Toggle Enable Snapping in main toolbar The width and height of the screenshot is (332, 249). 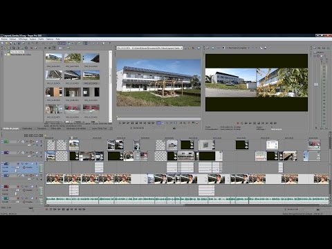click(x=59, y=43)
